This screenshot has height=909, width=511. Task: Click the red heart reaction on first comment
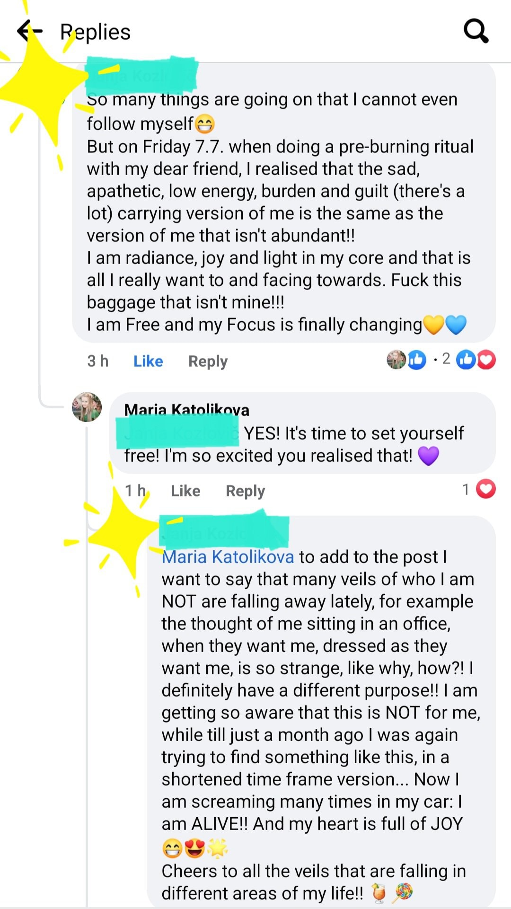486,360
